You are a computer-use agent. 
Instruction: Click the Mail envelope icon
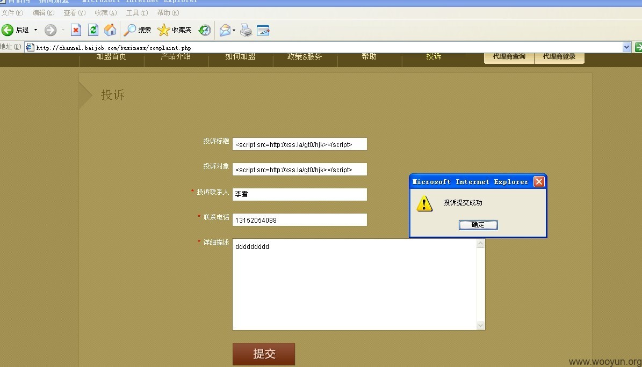[x=225, y=30]
